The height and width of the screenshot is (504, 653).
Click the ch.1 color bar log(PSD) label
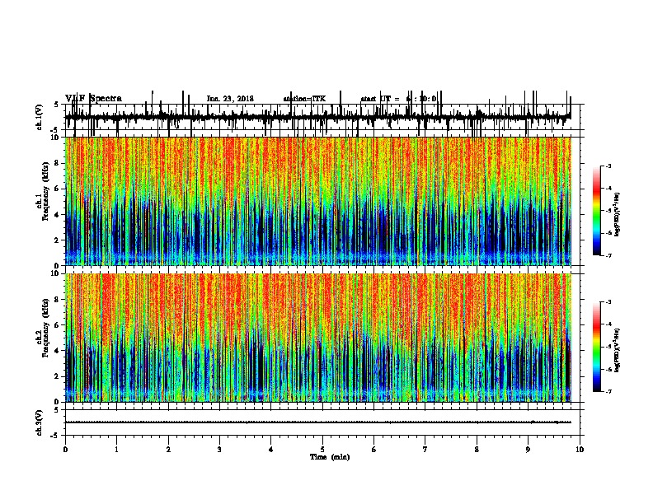point(617,214)
